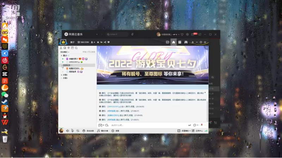Focus the chat message input field
The height and width of the screenshot is (158, 282).
pos(148,125)
